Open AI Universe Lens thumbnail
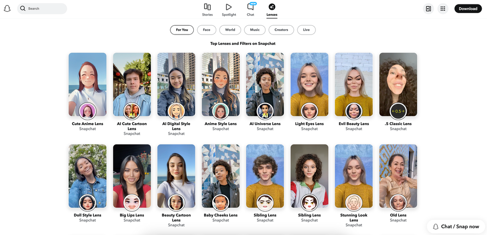Screen dimensions: 487x235 click(265, 85)
